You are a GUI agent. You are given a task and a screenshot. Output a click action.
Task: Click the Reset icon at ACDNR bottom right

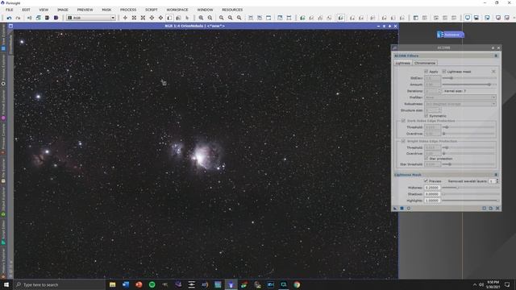(x=497, y=208)
